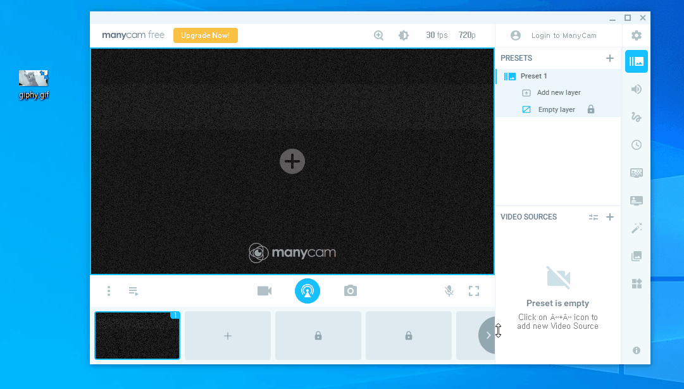Screen dimensions: 684x389
Task: Click Add new layer row
Action: (558, 92)
